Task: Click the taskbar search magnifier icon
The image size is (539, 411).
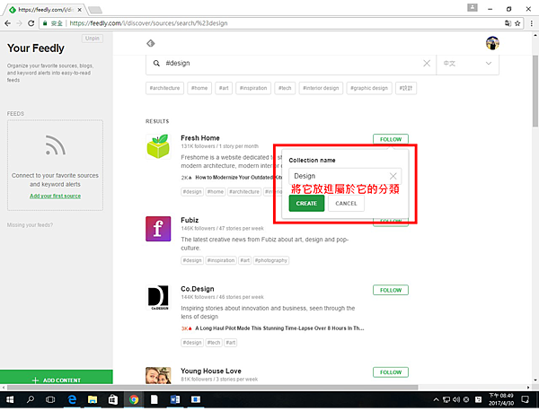Action: click(31, 399)
